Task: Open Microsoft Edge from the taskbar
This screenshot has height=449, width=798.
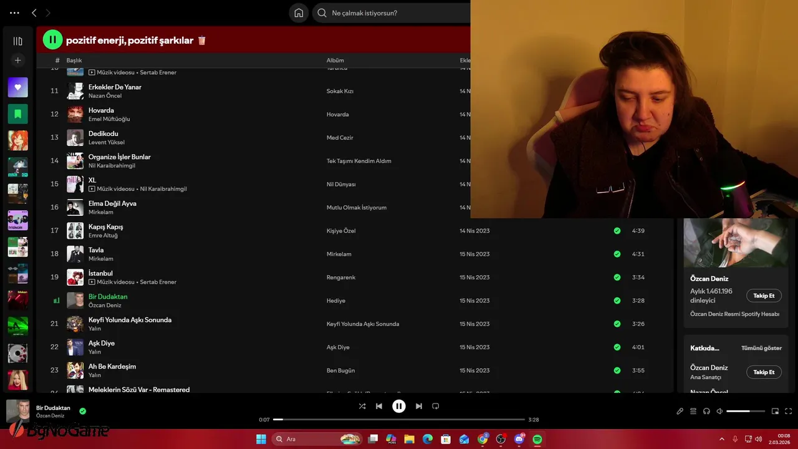Action: (x=427, y=439)
